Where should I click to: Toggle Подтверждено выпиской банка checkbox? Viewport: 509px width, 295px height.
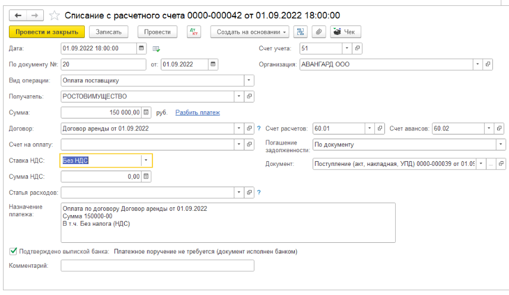pos(14,251)
